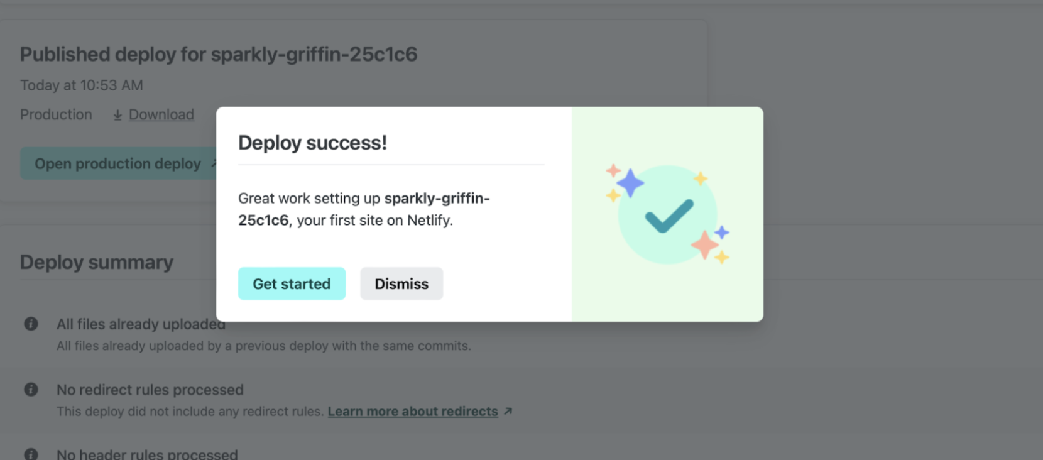Click the Deploy success! heading
1043x460 pixels.
click(312, 143)
